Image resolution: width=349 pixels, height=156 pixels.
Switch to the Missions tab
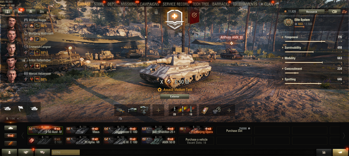129,4
